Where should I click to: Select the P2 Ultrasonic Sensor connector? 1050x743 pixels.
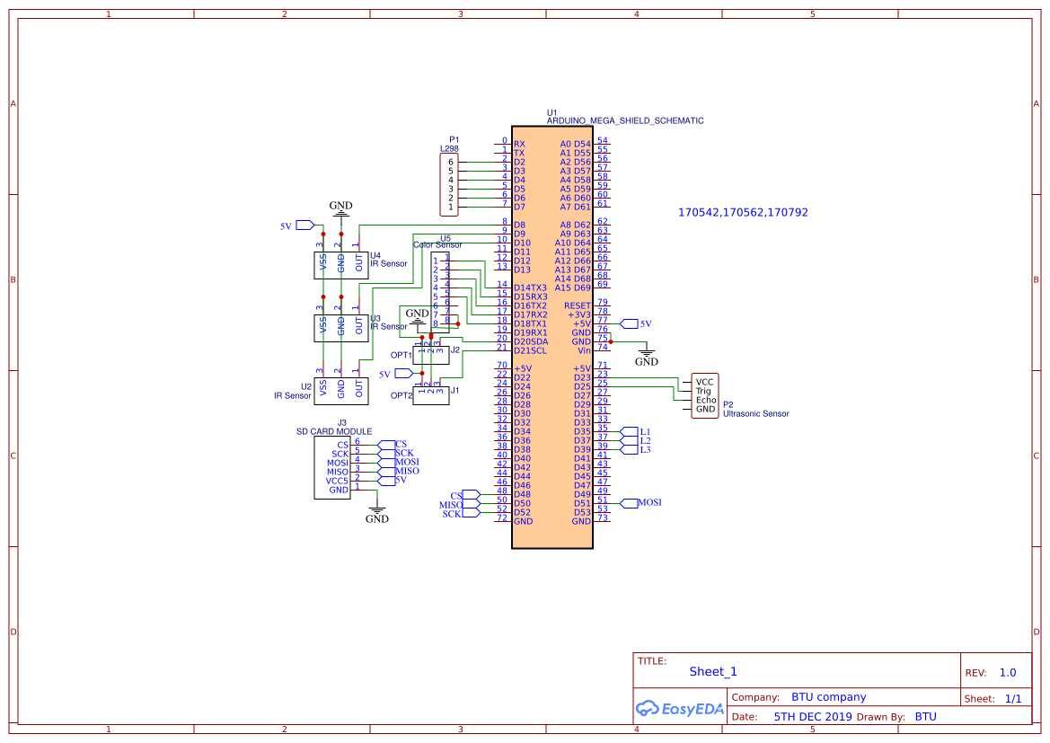point(704,394)
